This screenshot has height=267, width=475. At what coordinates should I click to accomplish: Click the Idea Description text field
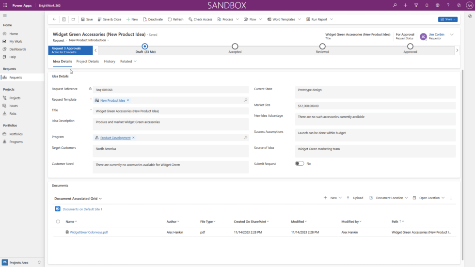pos(171,124)
